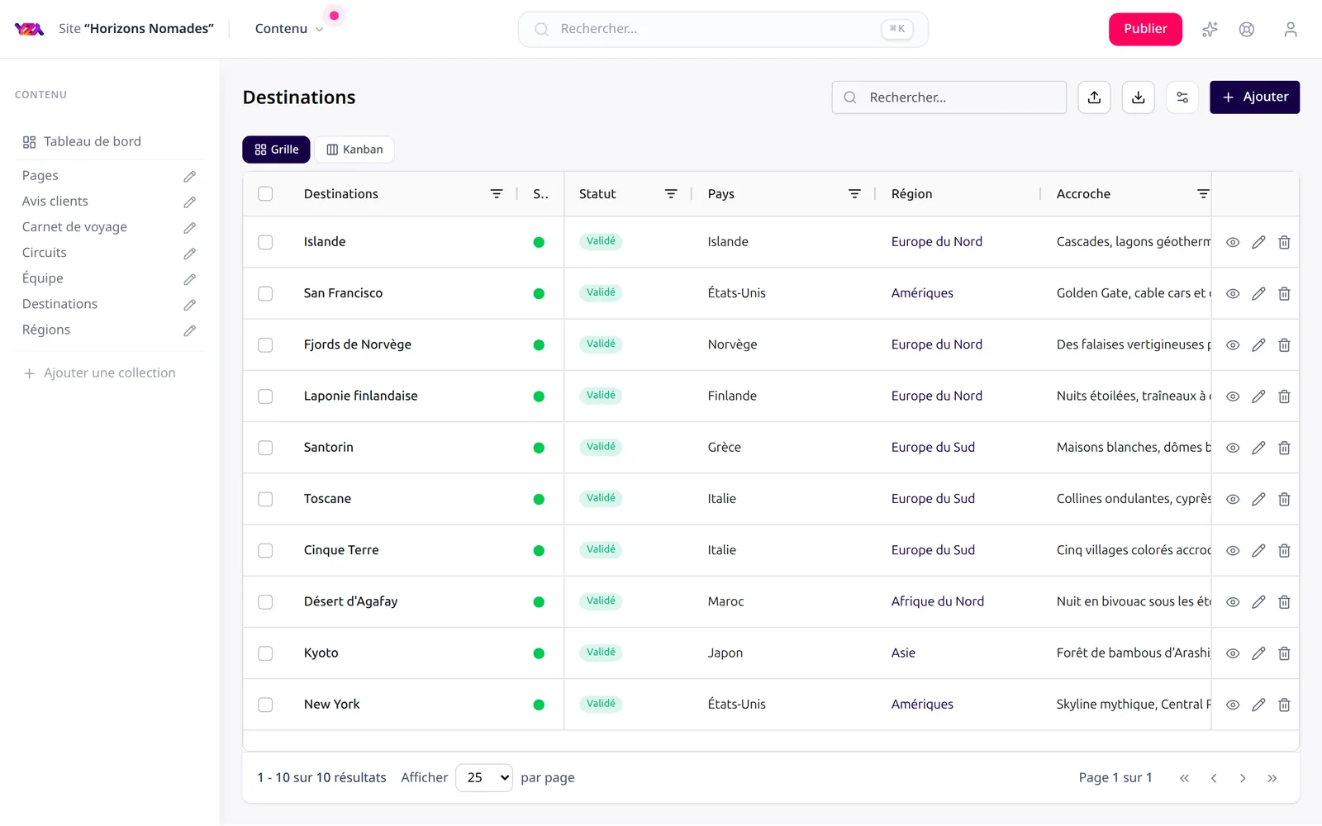Open the AI sparkle icon in header
Viewport: 1322px width, 826px height.
[x=1210, y=30]
